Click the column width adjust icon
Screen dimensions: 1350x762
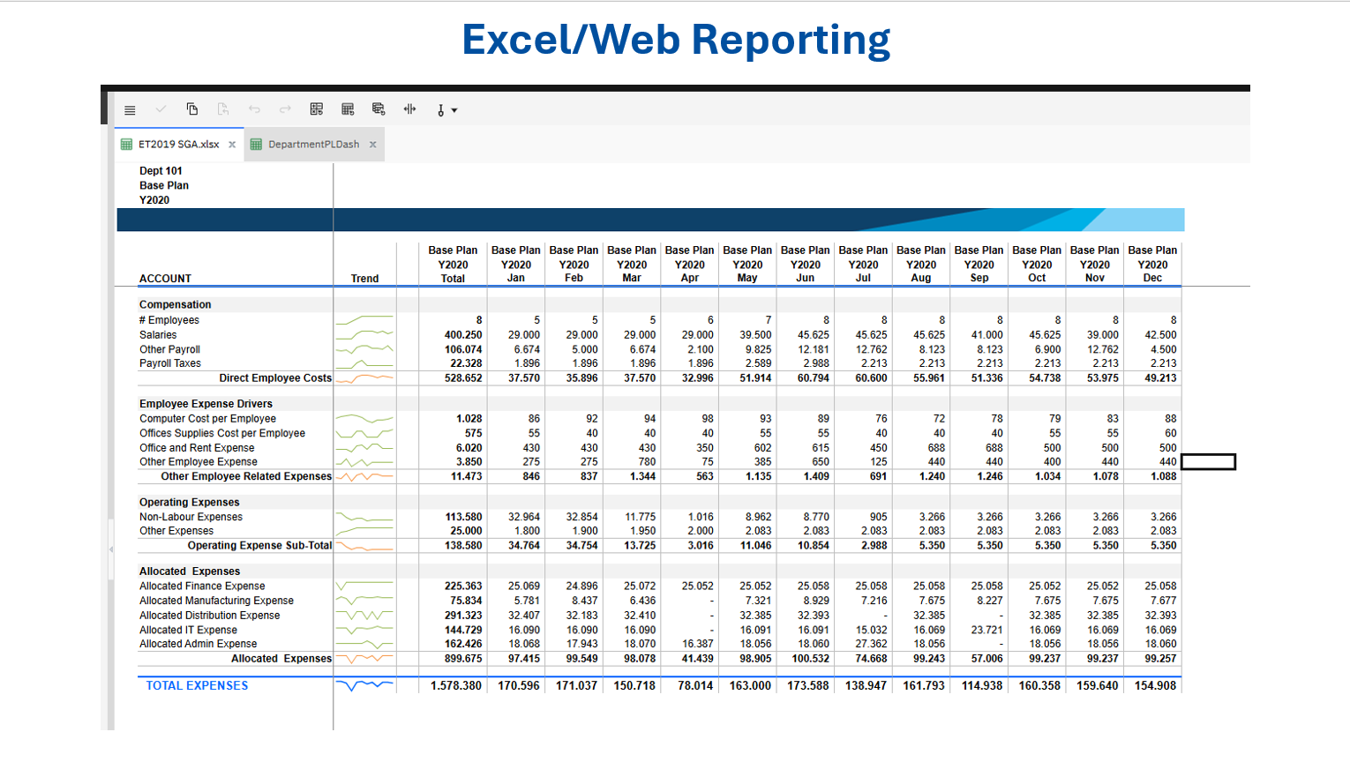[x=409, y=109]
